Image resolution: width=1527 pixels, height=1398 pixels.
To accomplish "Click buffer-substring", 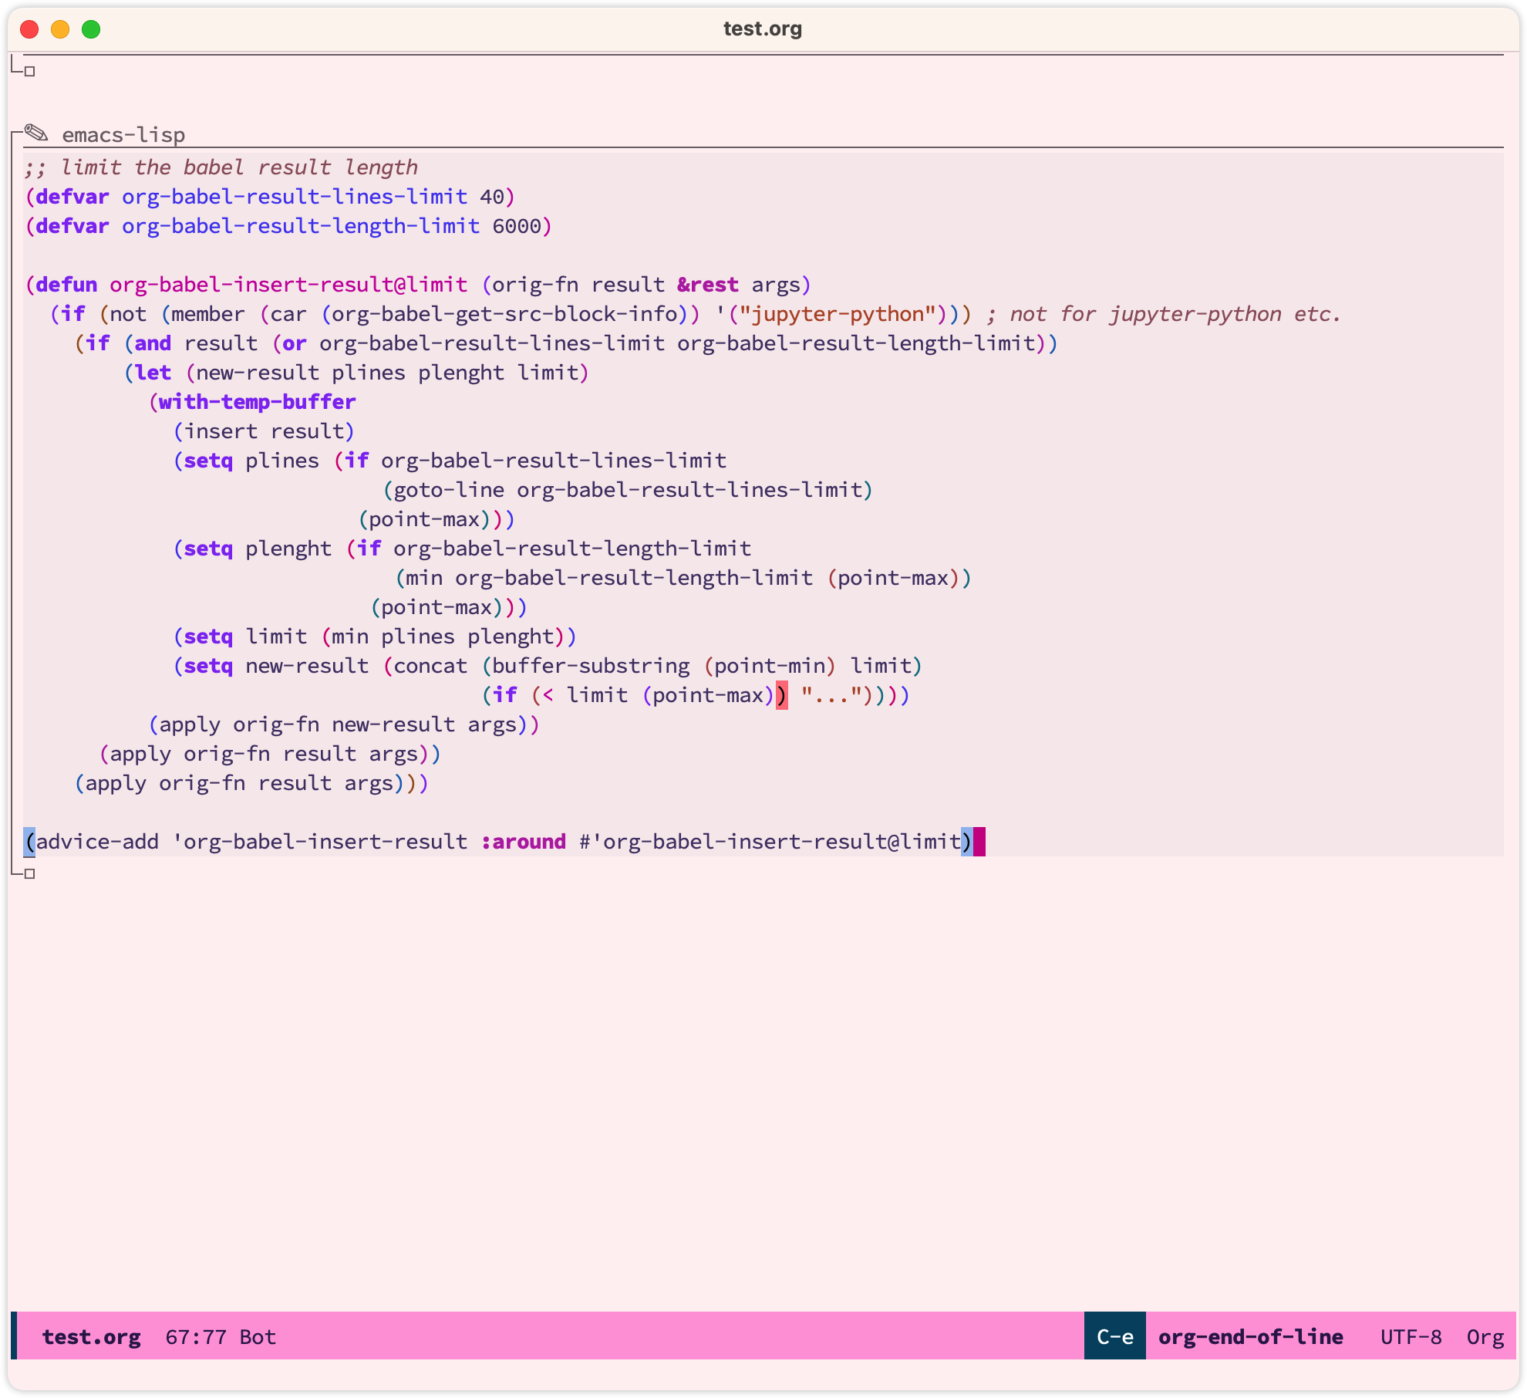I will point(591,666).
